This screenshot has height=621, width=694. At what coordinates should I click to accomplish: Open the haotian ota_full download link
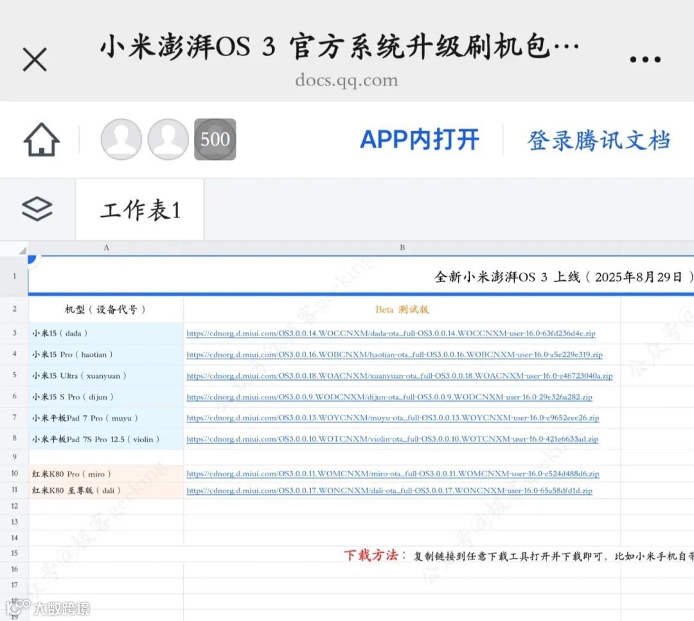click(395, 355)
